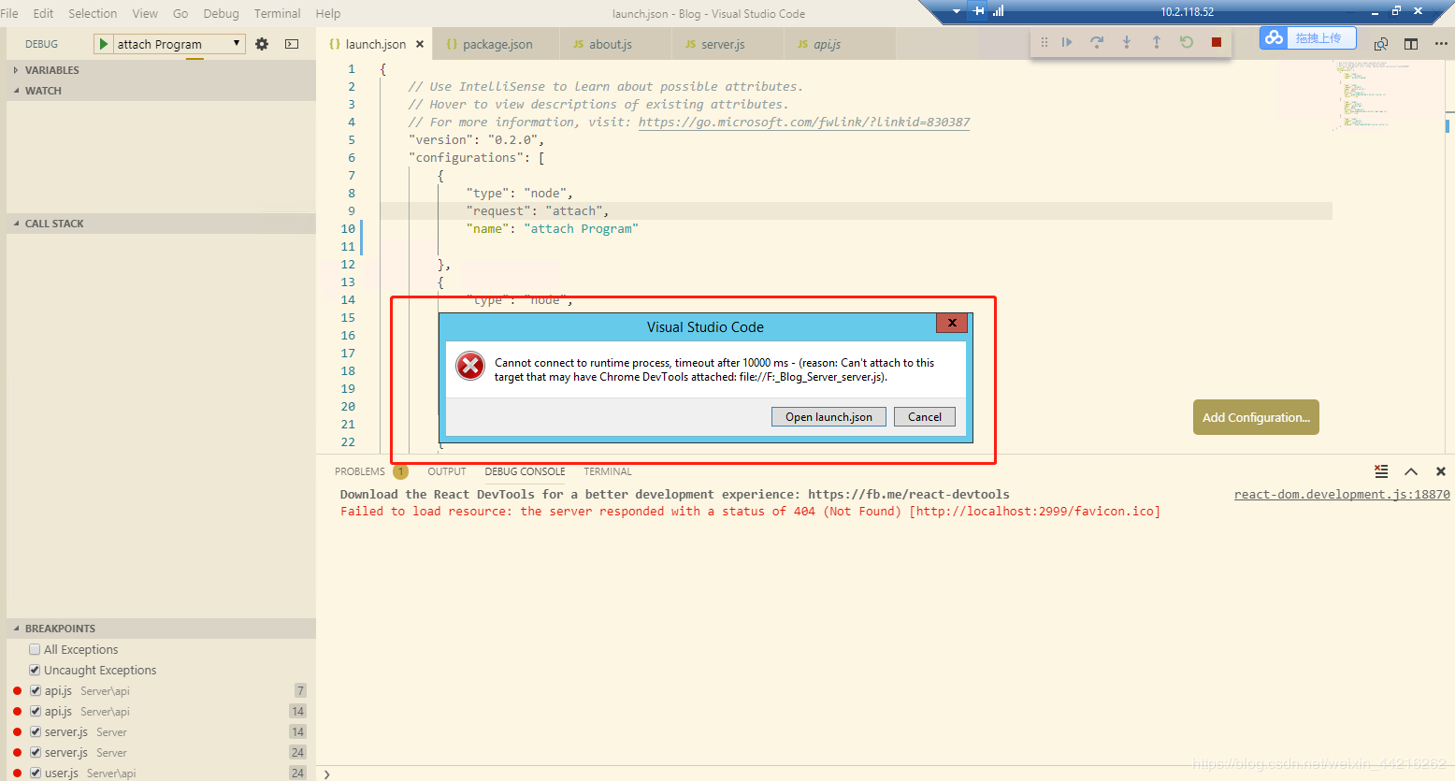Viewport: 1455px width, 781px height.
Task: Close the launch.json tab
Action: point(420,44)
